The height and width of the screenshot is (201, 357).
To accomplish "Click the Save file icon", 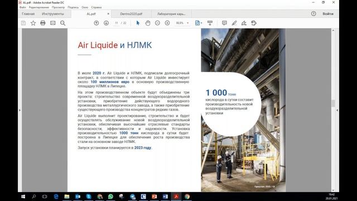I will point(23,23).
